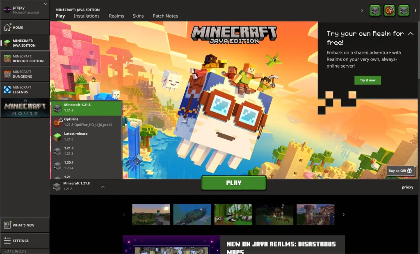This screenshot has width=420, height=254.
Task: Open the three-dot more options menu
Action: (x=415, y=10)
